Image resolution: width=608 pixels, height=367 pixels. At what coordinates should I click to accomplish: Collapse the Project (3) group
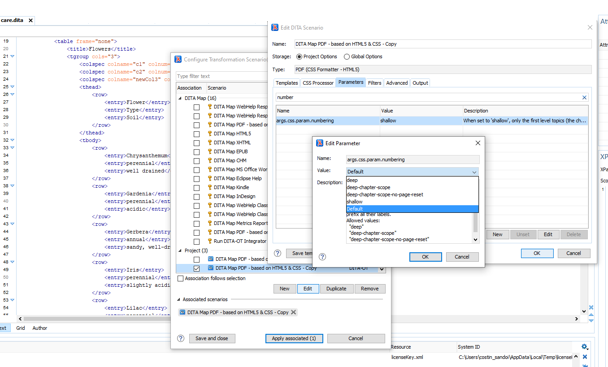pyautogui.click(x=180, y=250)
